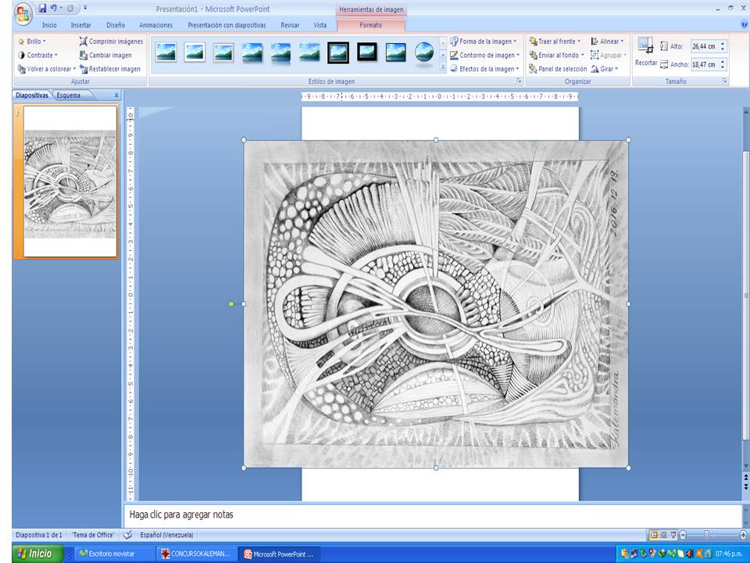Click the Windows Inicio start button
This screenshot has height=563, width=750.
pos(34,554)
